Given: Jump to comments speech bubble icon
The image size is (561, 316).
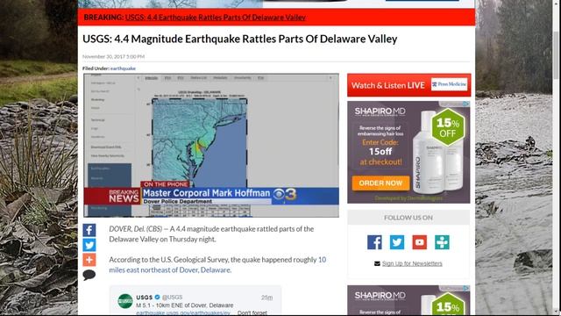Looking at the screenshot, I should pos(89,275).
